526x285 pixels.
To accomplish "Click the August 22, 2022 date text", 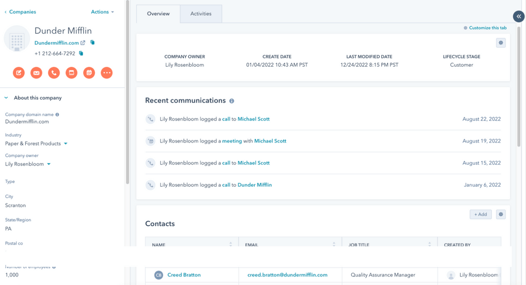I will [481, 119].
